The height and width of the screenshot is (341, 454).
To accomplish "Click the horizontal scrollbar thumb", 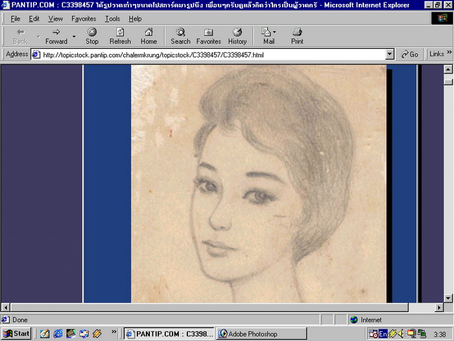I will pyautogui.click(x=209, y=307).
